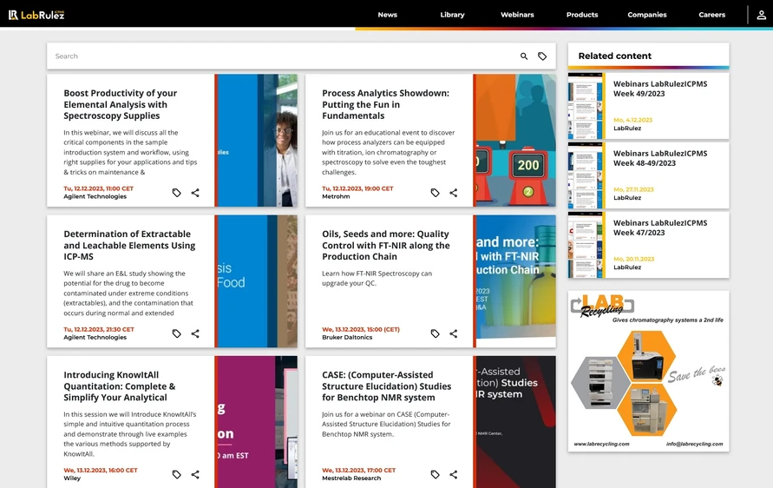773x488 pixels.
Task: Click the Extractable and Leachable Elements card image
Action: coord(256,281)
